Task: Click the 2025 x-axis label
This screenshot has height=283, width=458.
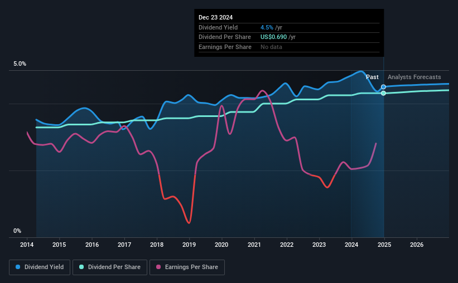Action: pos(384,245)
